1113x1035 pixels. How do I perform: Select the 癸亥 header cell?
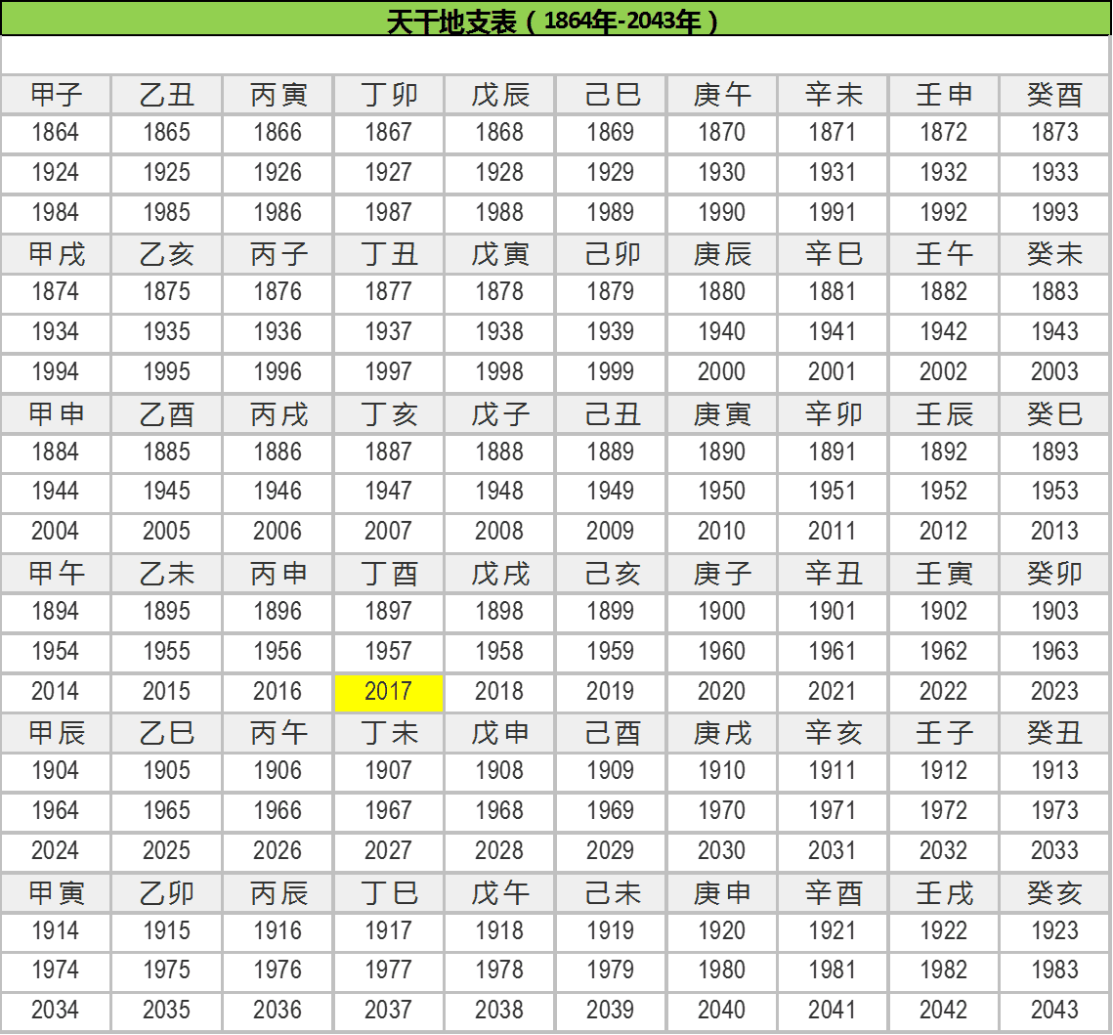click(1054, 893)
